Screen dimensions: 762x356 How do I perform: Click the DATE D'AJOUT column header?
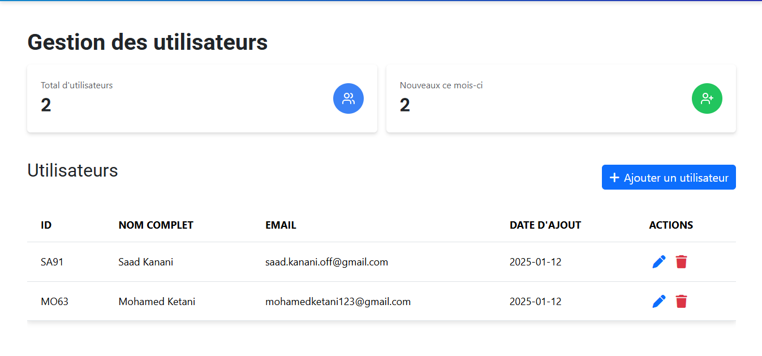pyautogui.click(x=545, y=225)
